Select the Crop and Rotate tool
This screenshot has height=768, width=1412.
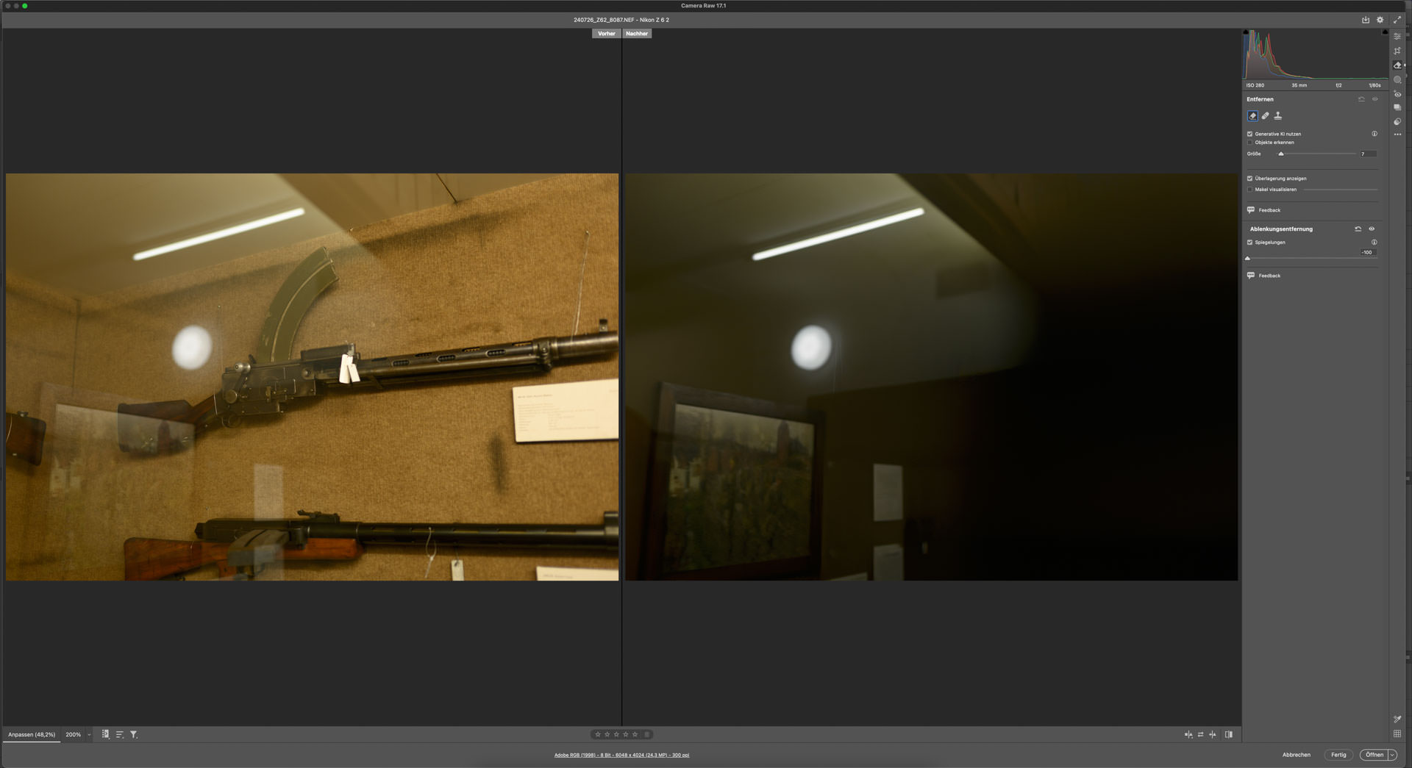coord(1397,51)
